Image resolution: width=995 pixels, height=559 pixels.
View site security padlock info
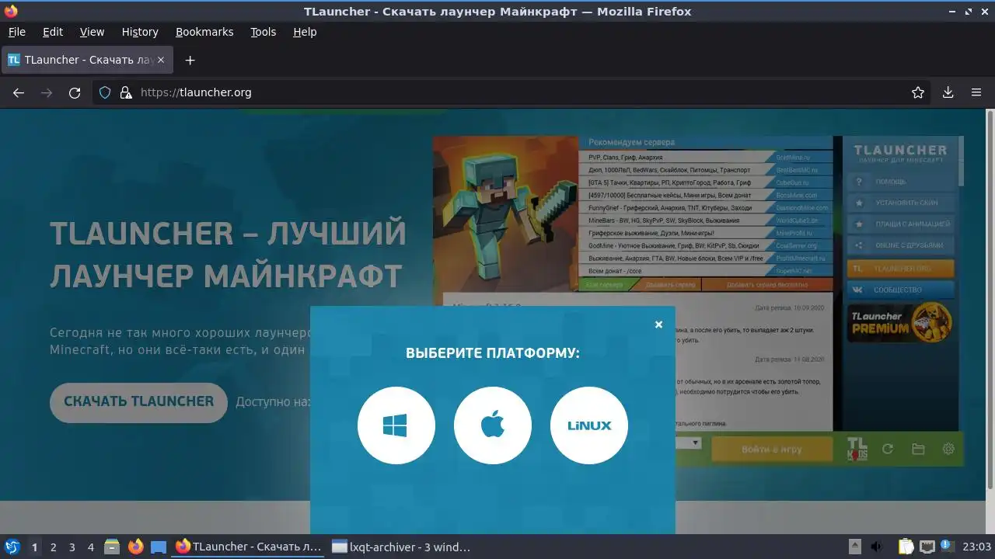(x=126, y=92)
